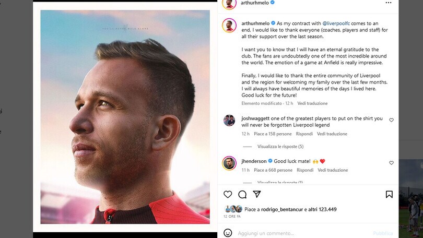Open the three-dot more options menu

[x=389, y=3]
